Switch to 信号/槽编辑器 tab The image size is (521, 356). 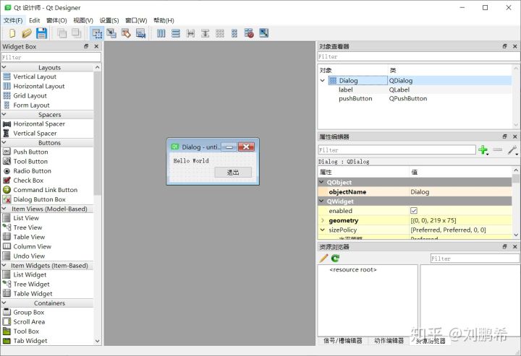[342, 341]
